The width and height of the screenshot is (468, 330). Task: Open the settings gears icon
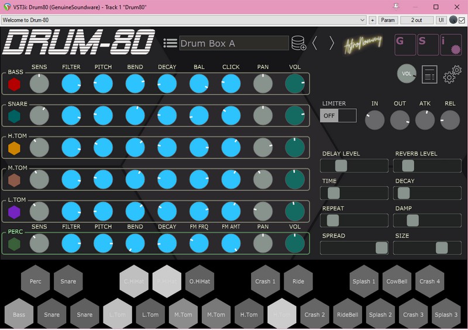(x=452, y=74)
